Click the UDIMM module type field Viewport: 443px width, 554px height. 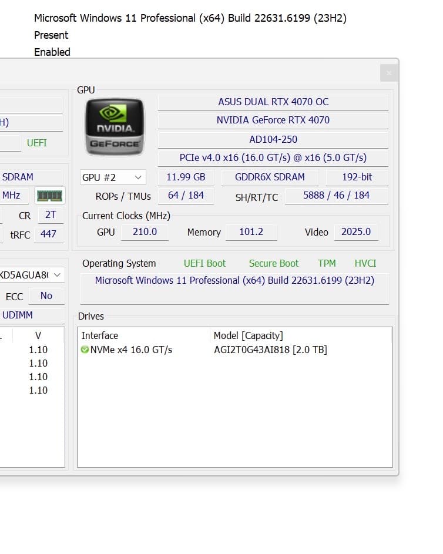coord(32,315)
